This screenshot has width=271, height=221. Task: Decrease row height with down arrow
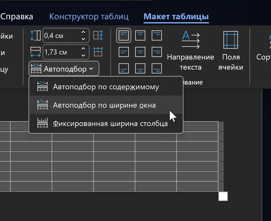coord(83,39)
